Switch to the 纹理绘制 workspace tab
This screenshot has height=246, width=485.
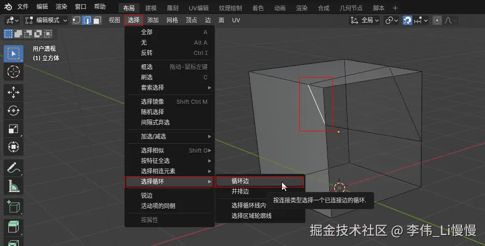231,8
